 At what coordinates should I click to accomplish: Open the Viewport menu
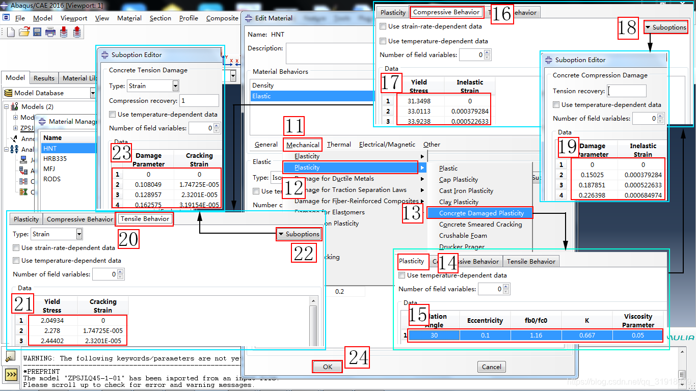click(74, 18)
